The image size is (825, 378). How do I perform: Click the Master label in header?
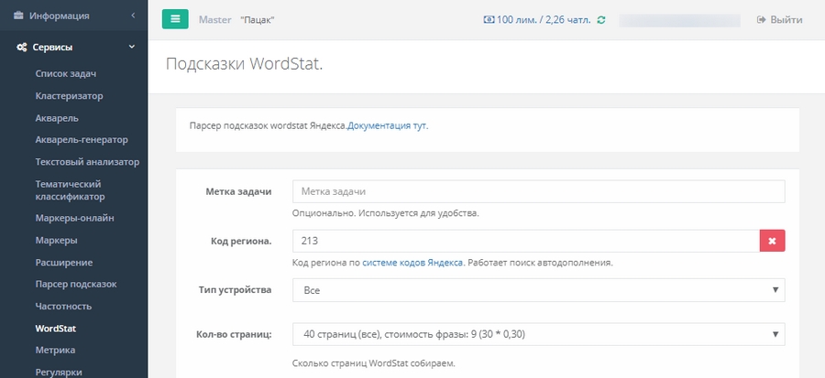point(214,20)
